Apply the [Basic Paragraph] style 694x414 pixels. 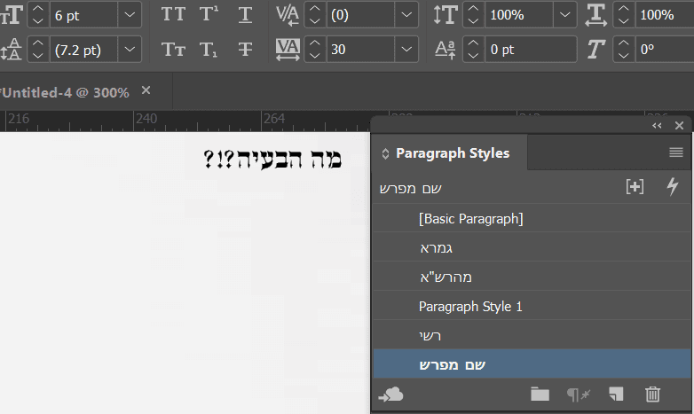[470, 218]
